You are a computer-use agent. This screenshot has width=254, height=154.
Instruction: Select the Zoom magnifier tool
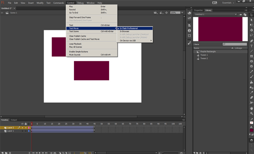(x=252, y=113)
